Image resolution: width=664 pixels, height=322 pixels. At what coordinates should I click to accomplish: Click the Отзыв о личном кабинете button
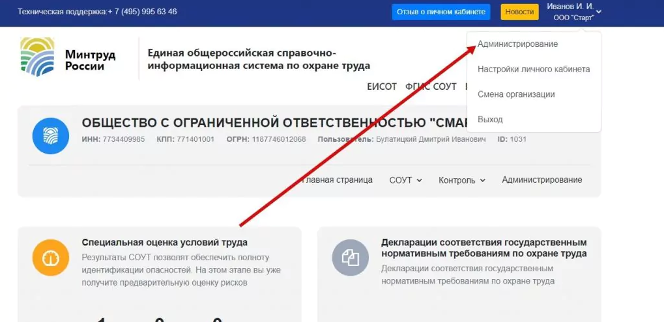[x=441, y=12]
